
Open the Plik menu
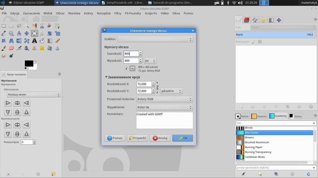pyautogui.click(x=4, y=13)
